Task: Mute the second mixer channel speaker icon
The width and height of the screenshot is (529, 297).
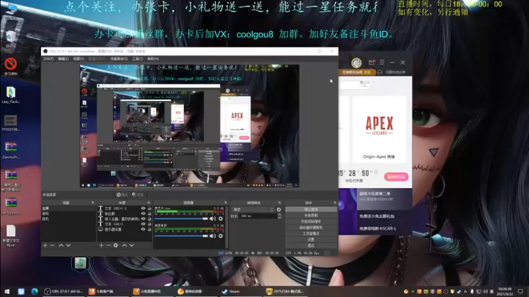Action: click(x=212, y=236)
